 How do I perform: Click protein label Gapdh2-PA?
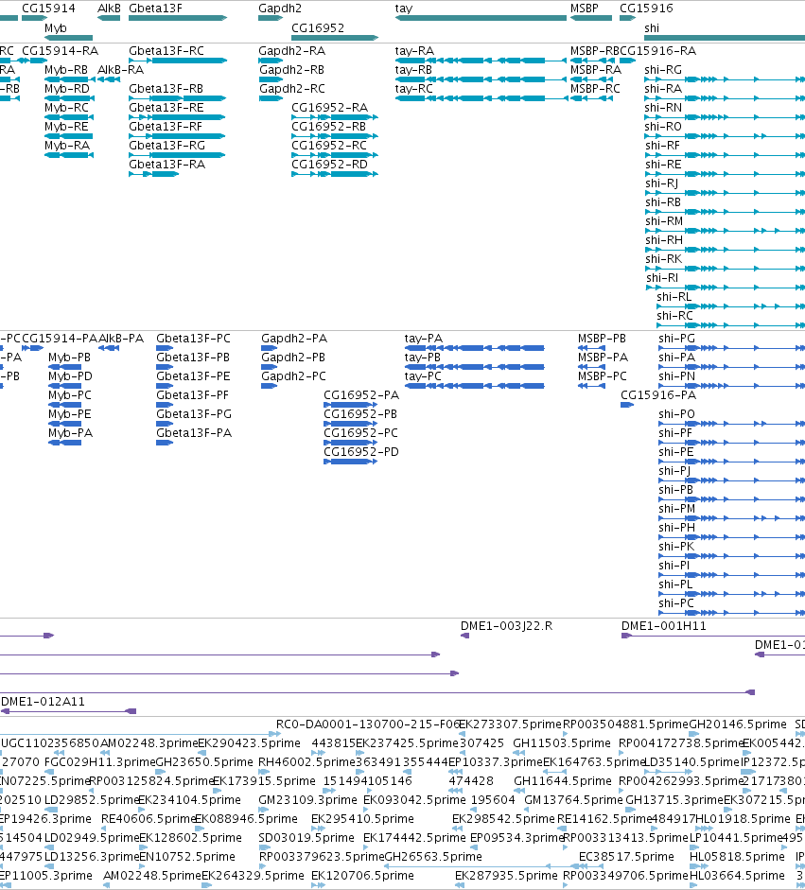[294, 339]
